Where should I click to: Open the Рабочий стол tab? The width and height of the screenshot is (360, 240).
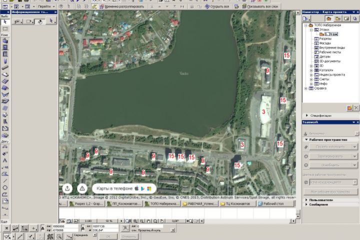(x=275, y=203)
